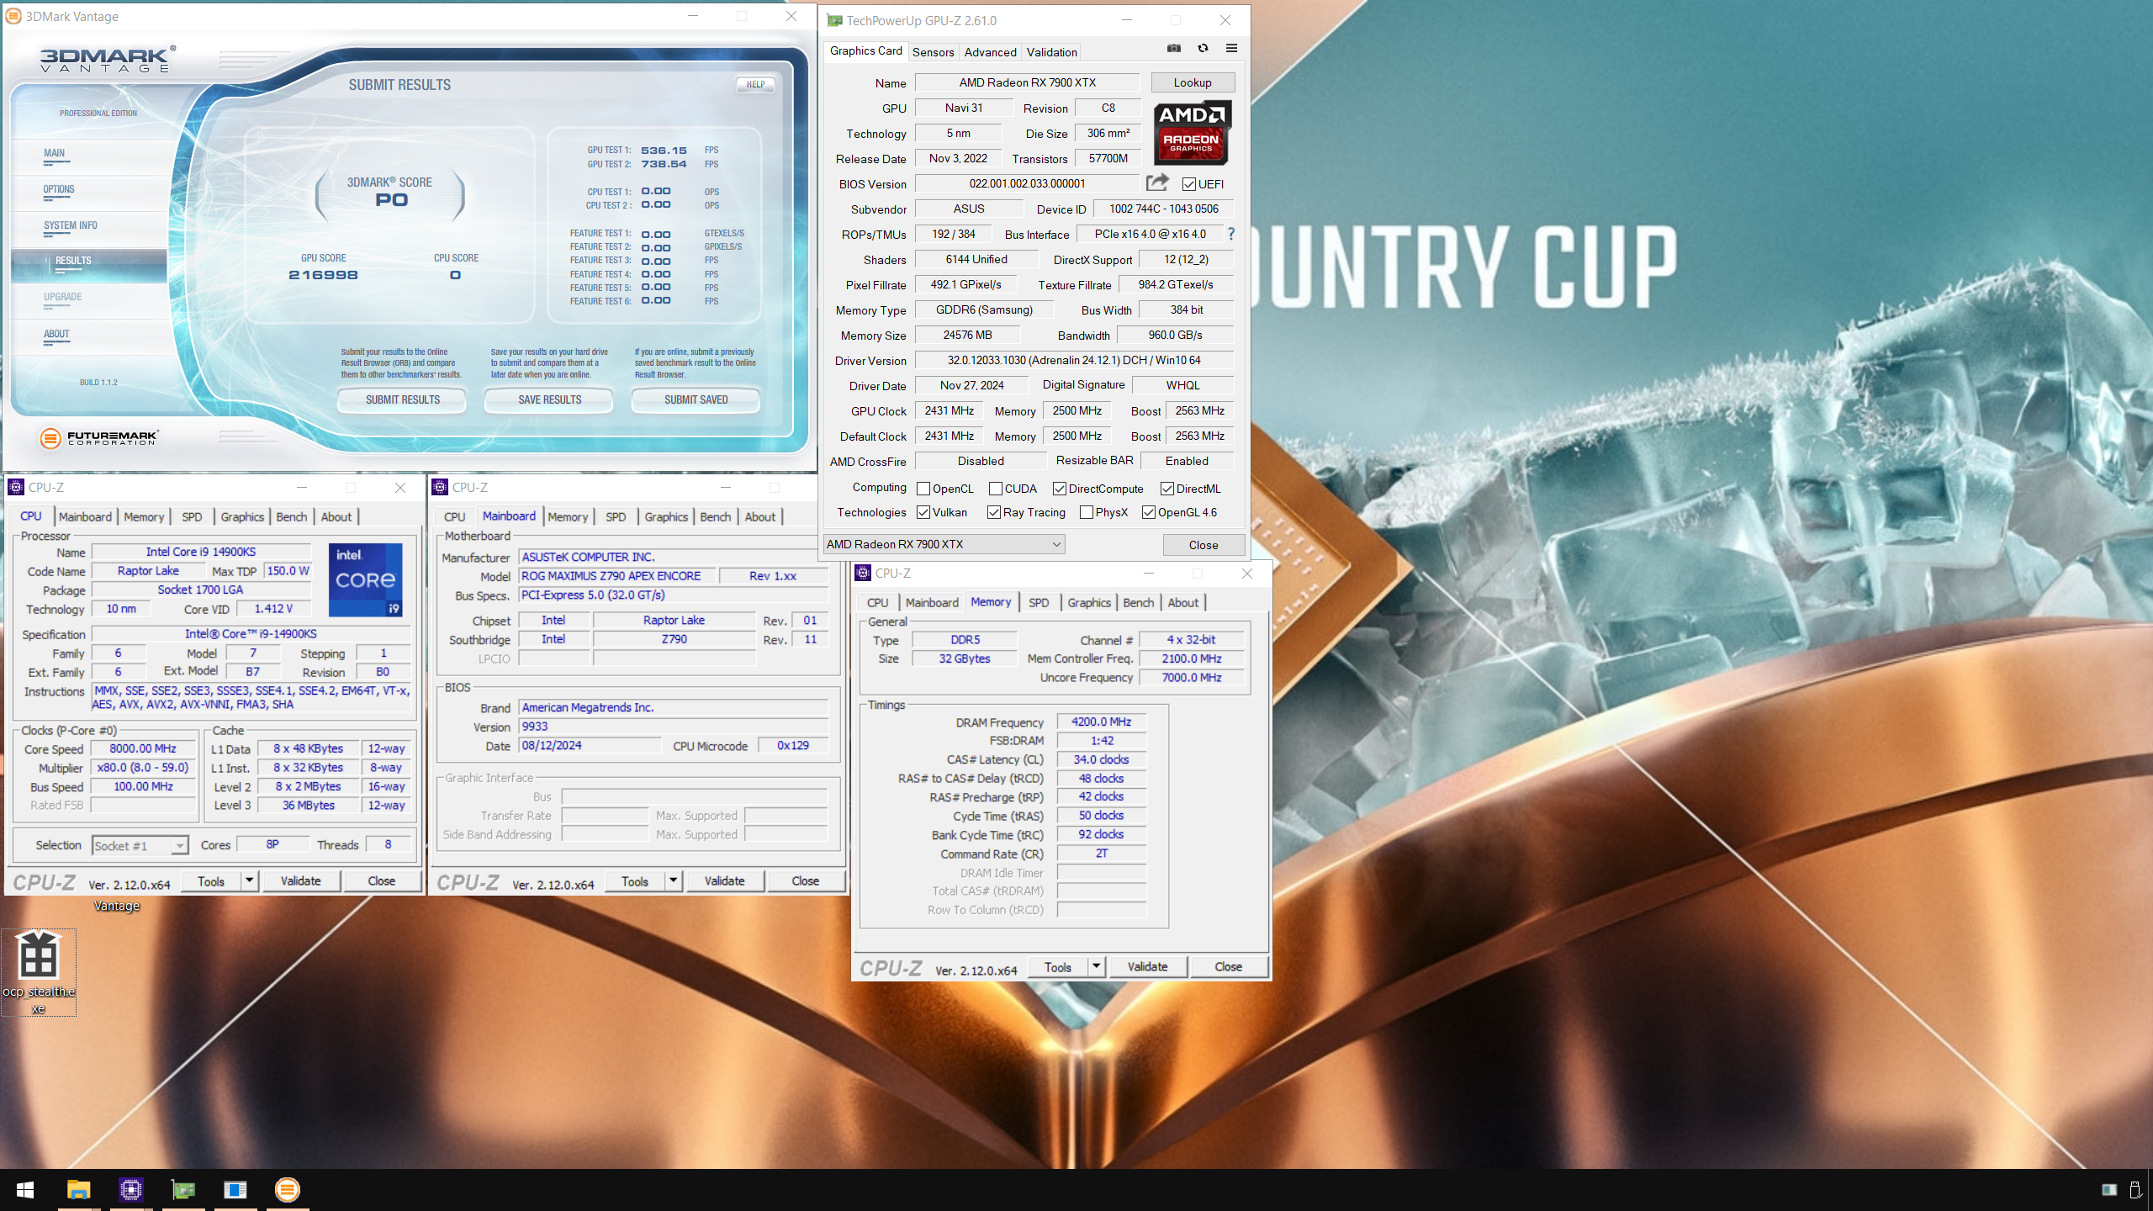Viewport: 2153px width, 1211px height.
Task: Click the GPU name field in GPU-Z
Action: (x=1027, y=82)
